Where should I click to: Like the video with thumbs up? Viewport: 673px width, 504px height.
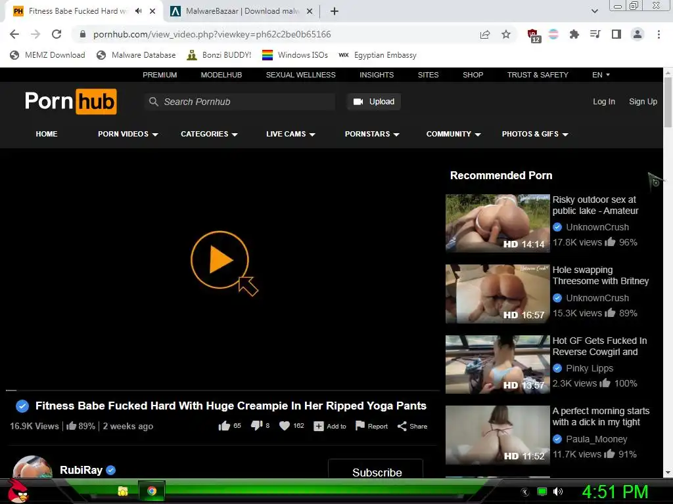point(225,425)
